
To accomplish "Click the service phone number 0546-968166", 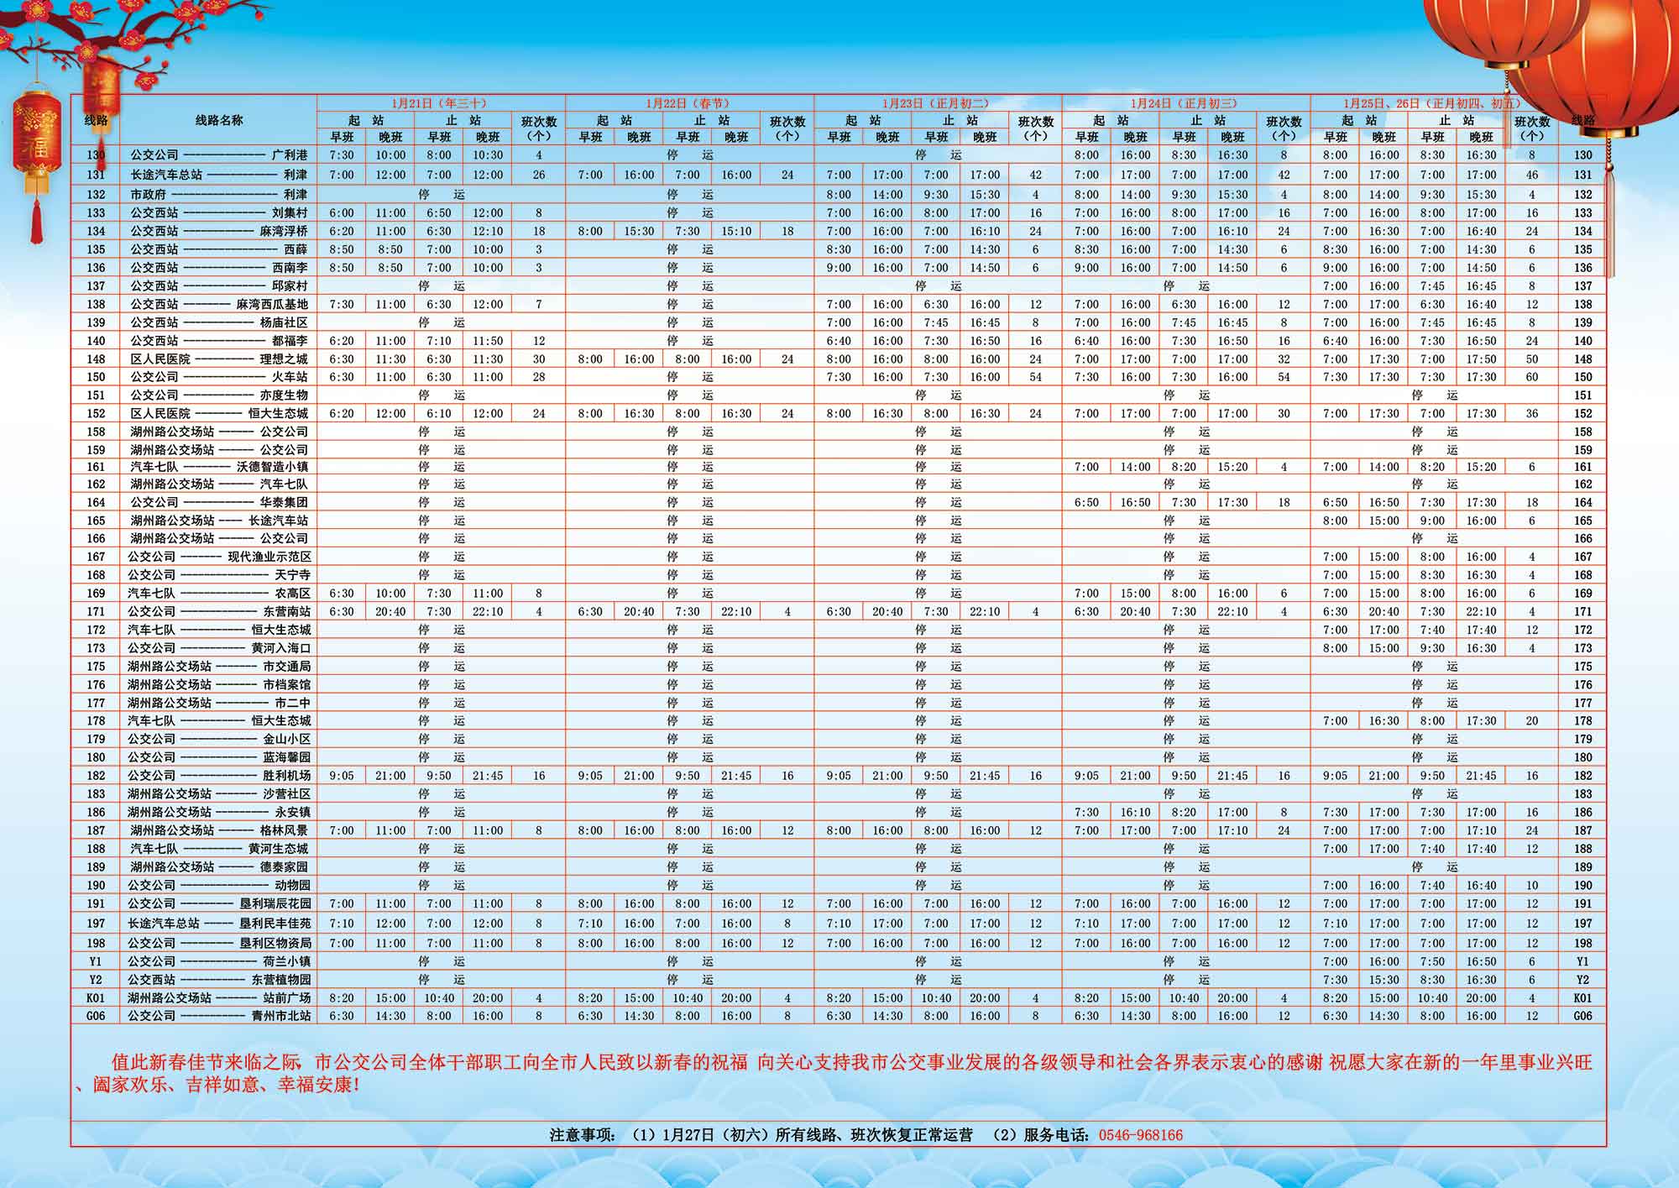I will (1140, 1135).
